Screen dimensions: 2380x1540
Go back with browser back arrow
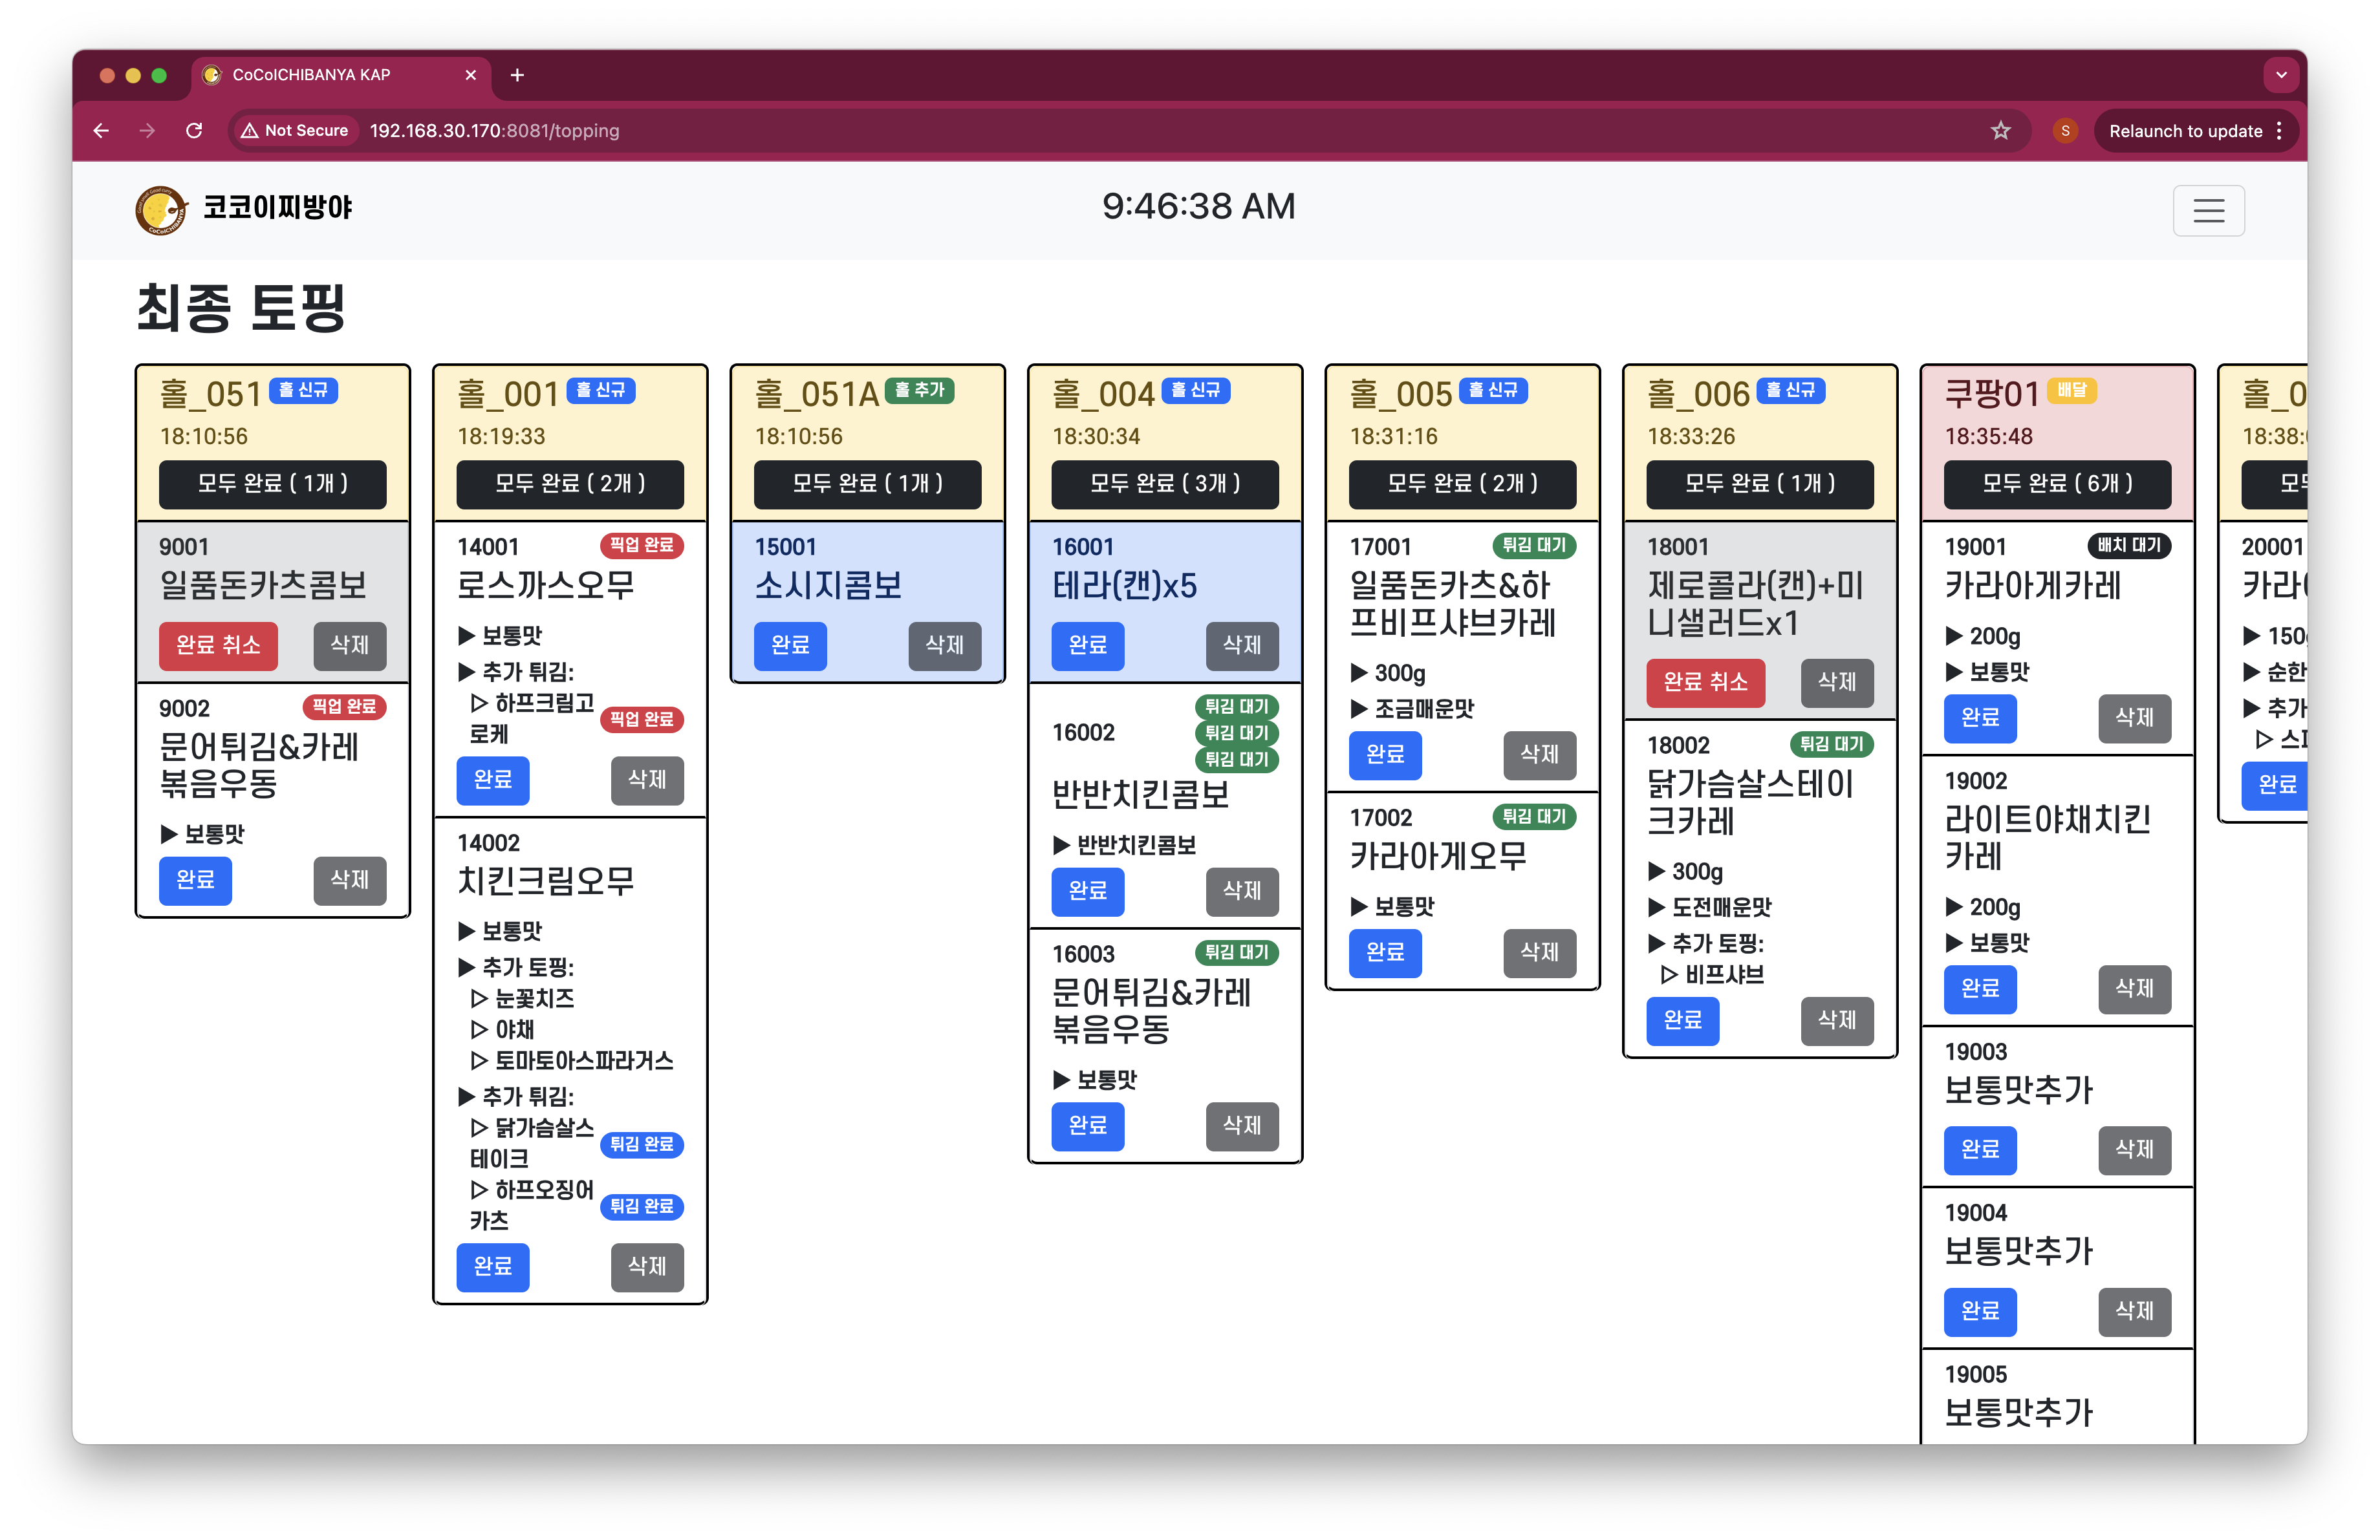coord(101,131)
